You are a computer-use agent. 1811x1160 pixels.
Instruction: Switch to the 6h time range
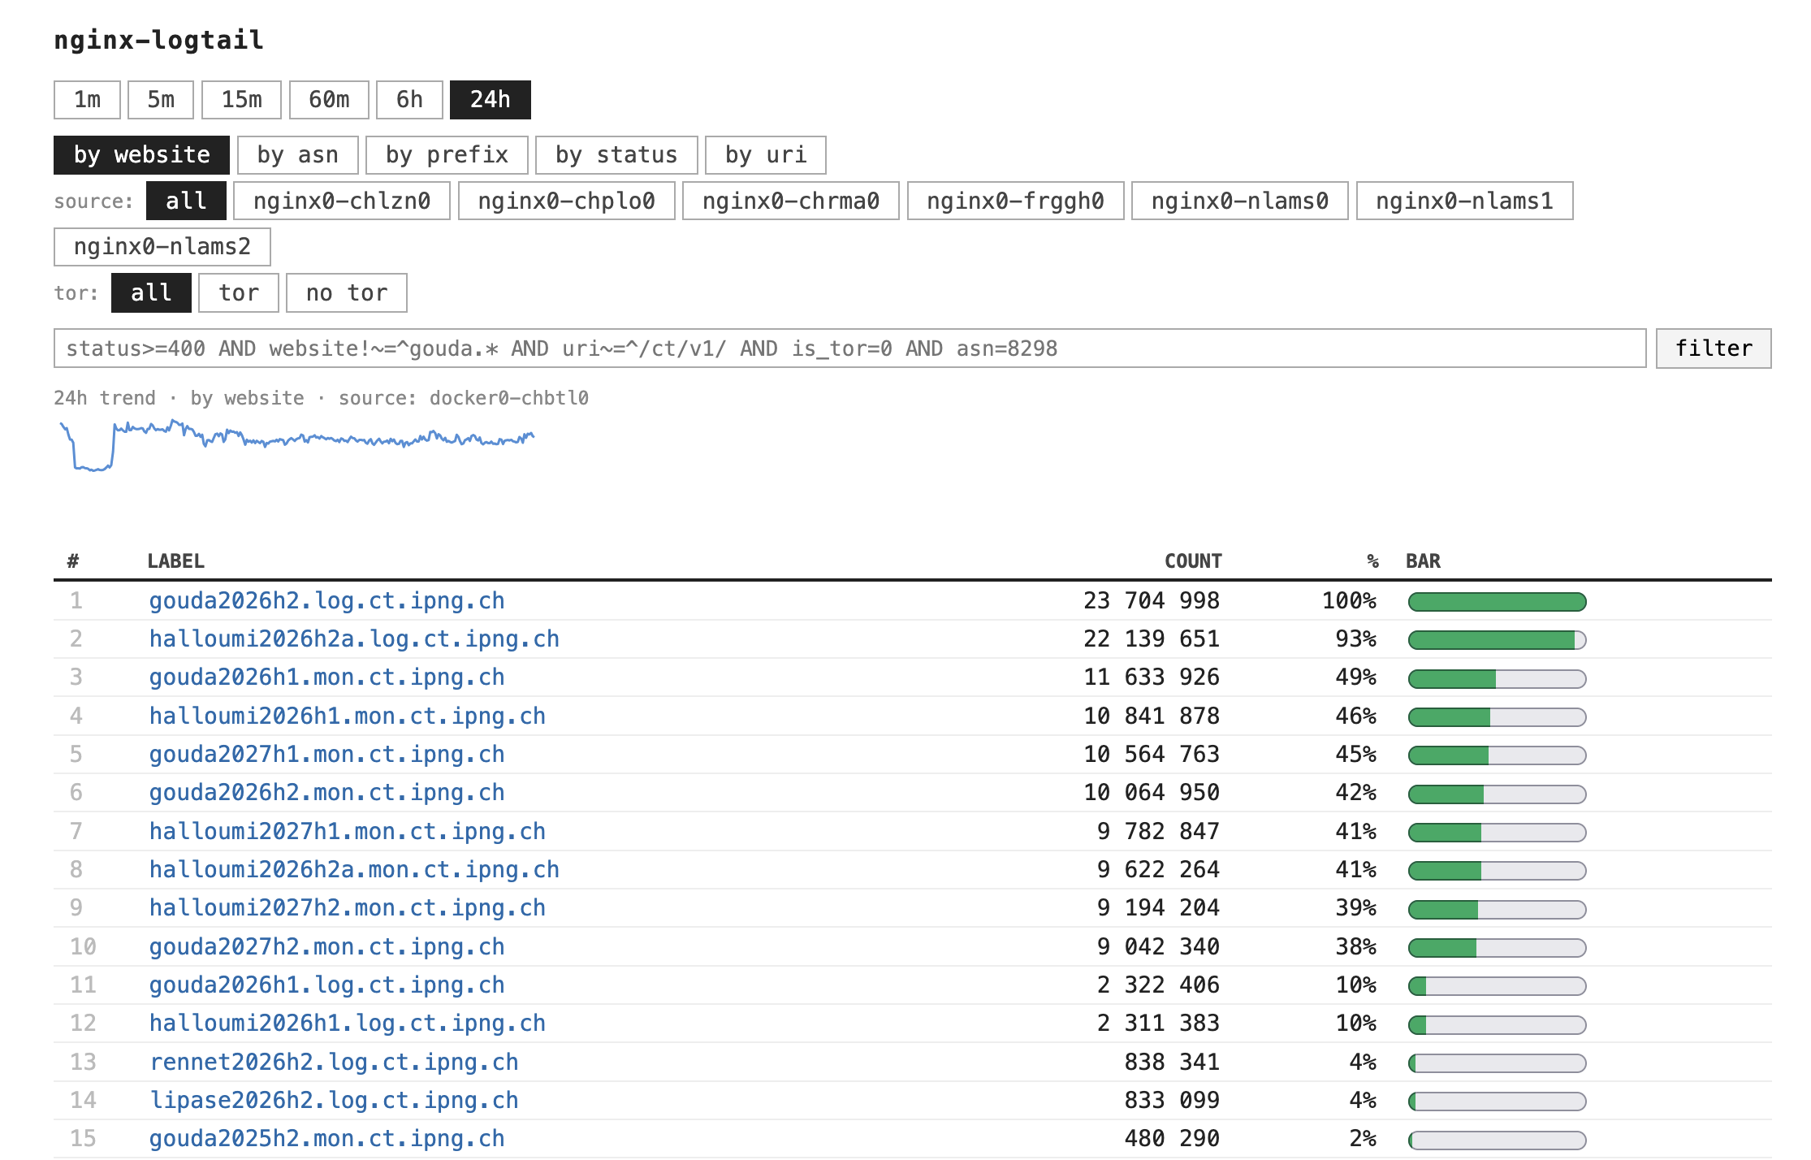[409, 100]
